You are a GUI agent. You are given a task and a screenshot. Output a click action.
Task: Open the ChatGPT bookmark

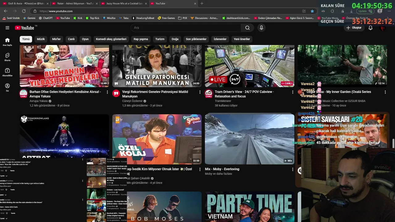coord(46,18)
